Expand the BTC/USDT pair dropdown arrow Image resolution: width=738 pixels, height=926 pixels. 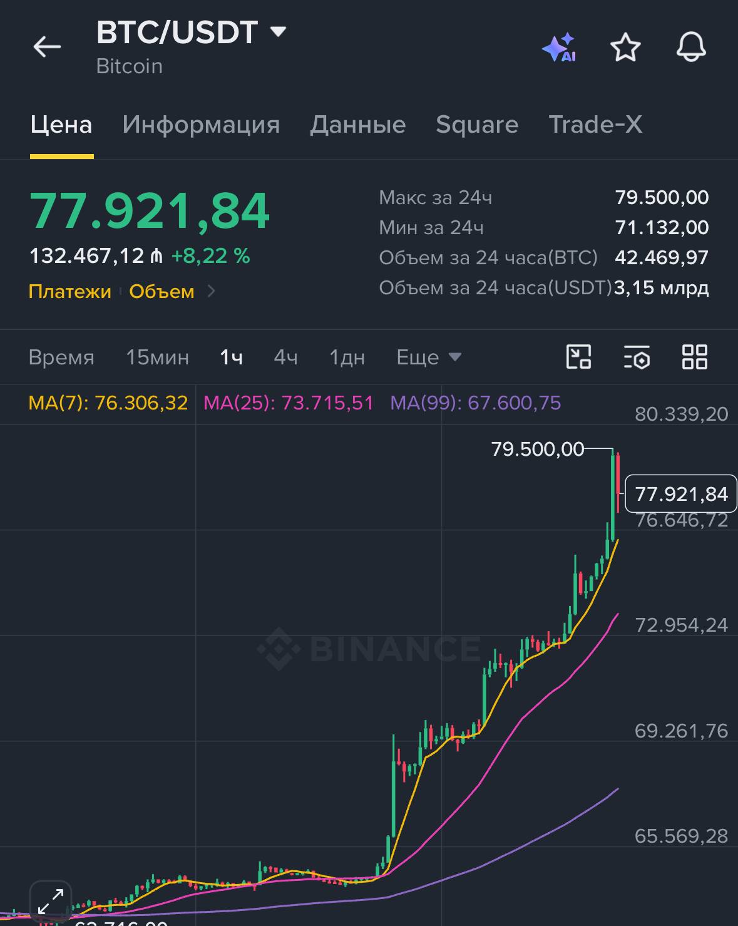[x=277, y=31]
